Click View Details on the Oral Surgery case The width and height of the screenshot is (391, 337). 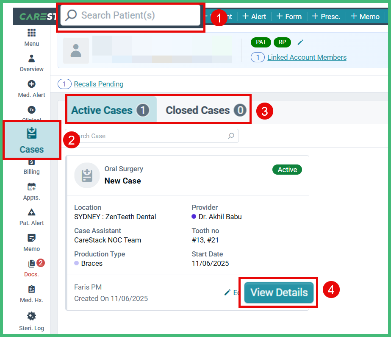[x=278, y=292]
